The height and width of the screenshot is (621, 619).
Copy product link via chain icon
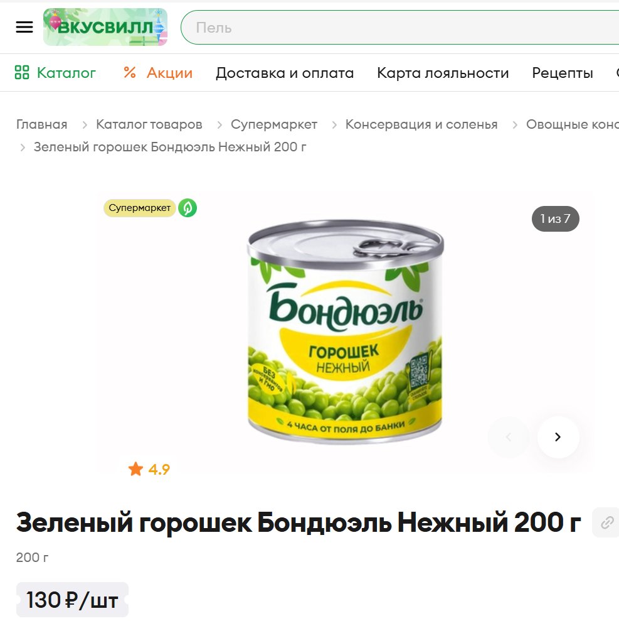click(x=606, y=522)
